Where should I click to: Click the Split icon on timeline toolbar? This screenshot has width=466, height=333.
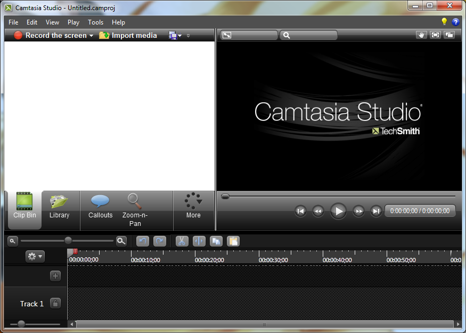[199, 241]
